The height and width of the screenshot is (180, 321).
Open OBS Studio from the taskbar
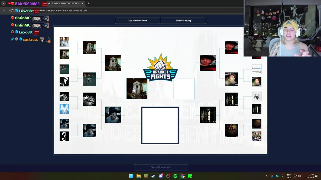point(168,176)
